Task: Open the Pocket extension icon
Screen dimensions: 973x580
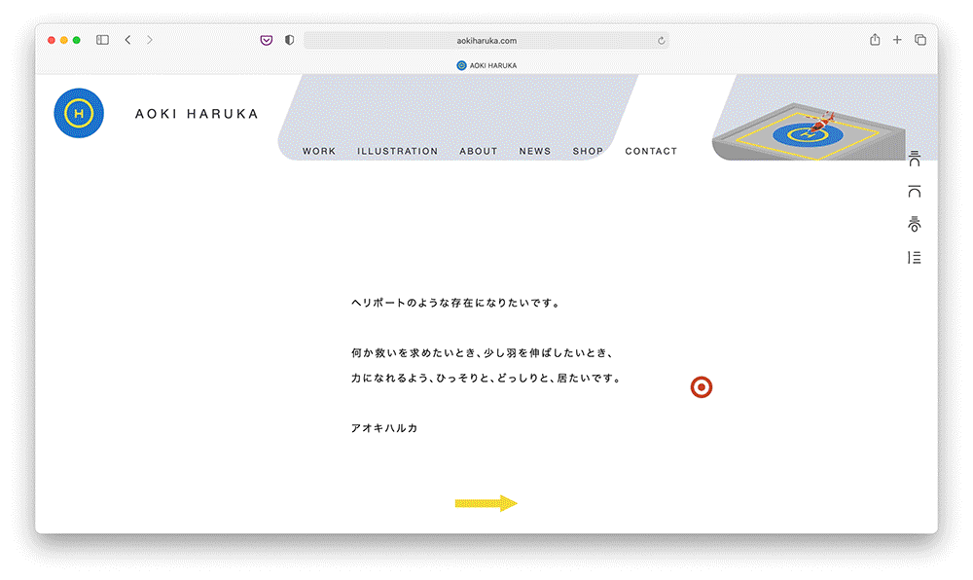Action: click(x=266, y=40)
